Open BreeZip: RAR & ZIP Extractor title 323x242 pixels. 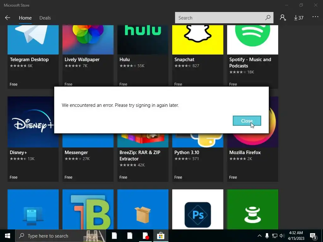[x=140, y=156]
